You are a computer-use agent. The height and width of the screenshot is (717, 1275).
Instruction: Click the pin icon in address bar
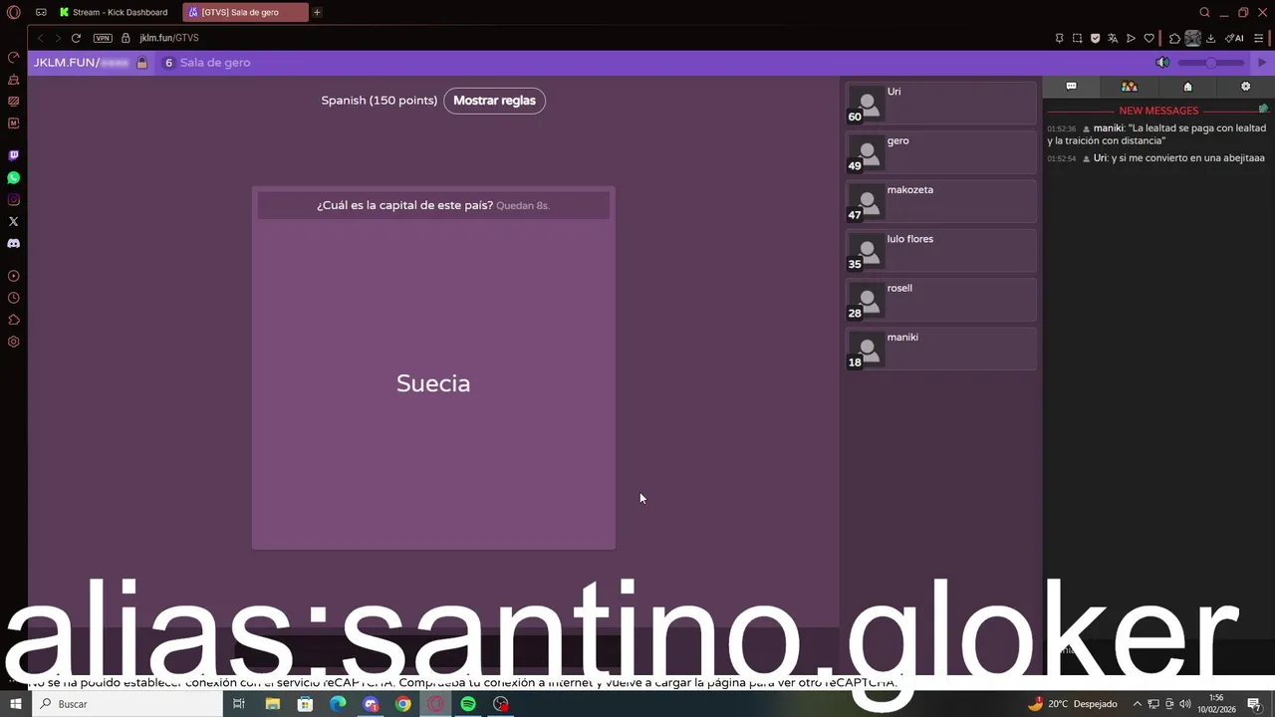pyautogui.click(x=1059, y=38)
